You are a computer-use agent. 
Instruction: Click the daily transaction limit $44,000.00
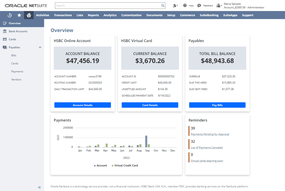coord(95,89)
